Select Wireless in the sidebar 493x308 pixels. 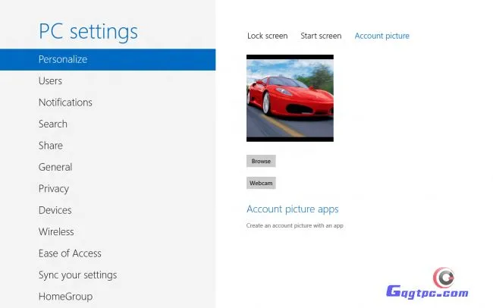point(56,232)
